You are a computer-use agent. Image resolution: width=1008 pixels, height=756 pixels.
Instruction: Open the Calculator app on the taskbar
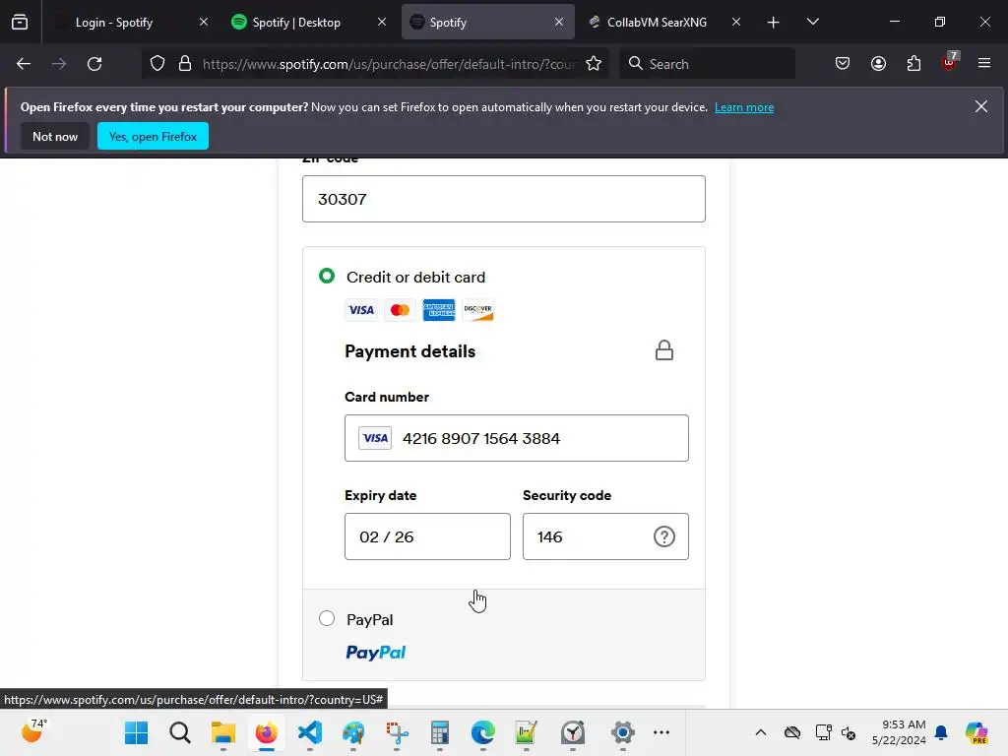[x=440, y=732]
